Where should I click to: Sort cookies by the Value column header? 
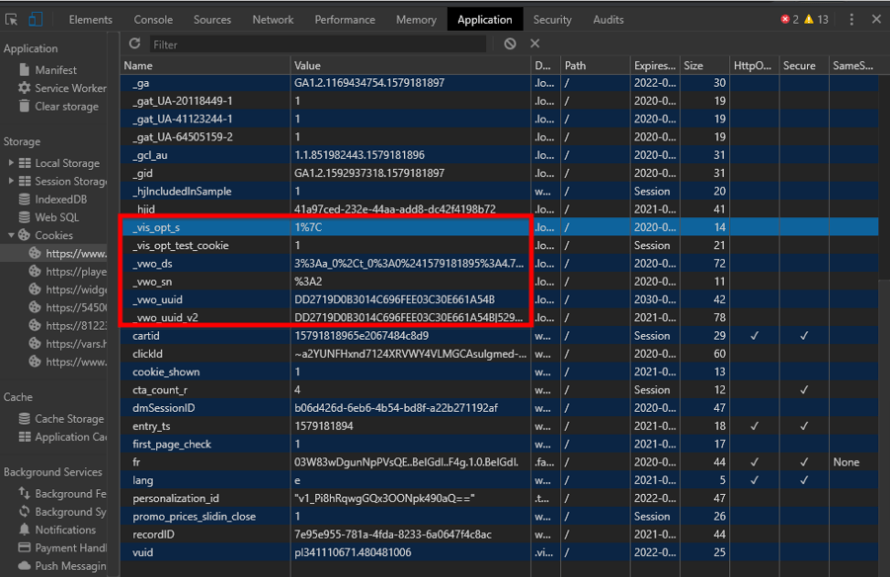(411, 66)
